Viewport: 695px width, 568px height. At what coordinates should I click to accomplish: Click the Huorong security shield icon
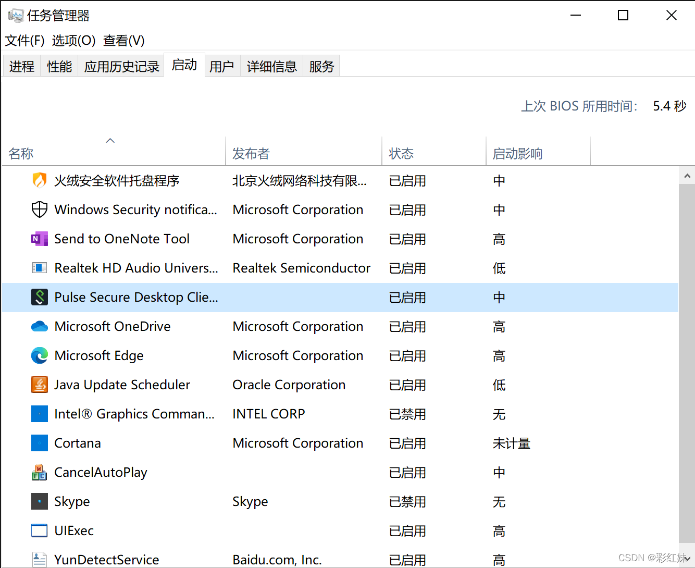[40, 180]
